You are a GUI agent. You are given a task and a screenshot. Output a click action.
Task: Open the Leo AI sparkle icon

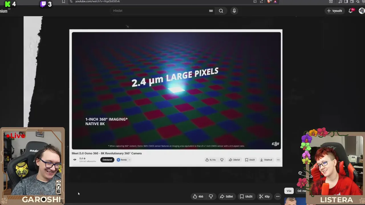tap(358, 1)
